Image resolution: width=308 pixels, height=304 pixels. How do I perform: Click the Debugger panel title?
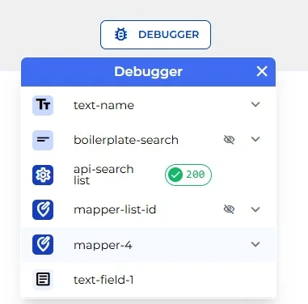[149, 72]
